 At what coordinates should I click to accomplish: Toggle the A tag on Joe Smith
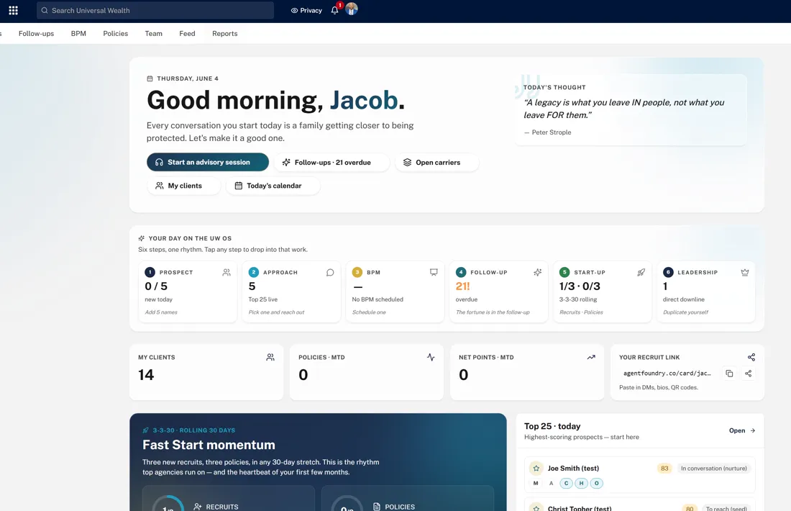click(x=551, y=483)
